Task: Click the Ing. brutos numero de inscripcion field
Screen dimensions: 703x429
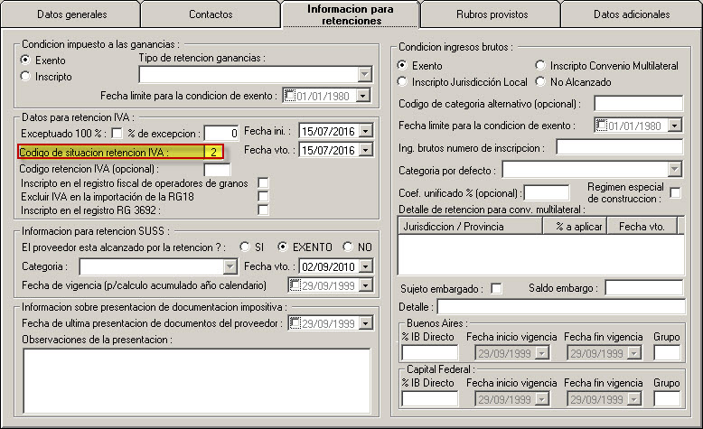Action: pyautogui.click(x=619, y=146)
